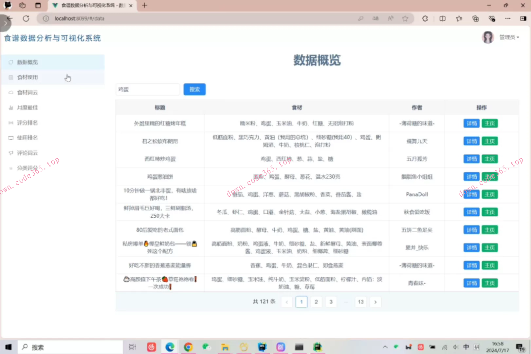Open the 管理员 account dropdown

(x=509, y=37)
